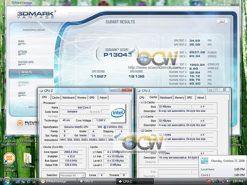Open ABOUT in 3DMark sidebar
The image size is (247, 185).
(22, 93)
